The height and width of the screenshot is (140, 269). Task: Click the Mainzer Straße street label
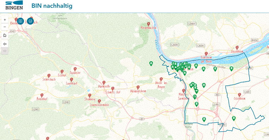216,66
